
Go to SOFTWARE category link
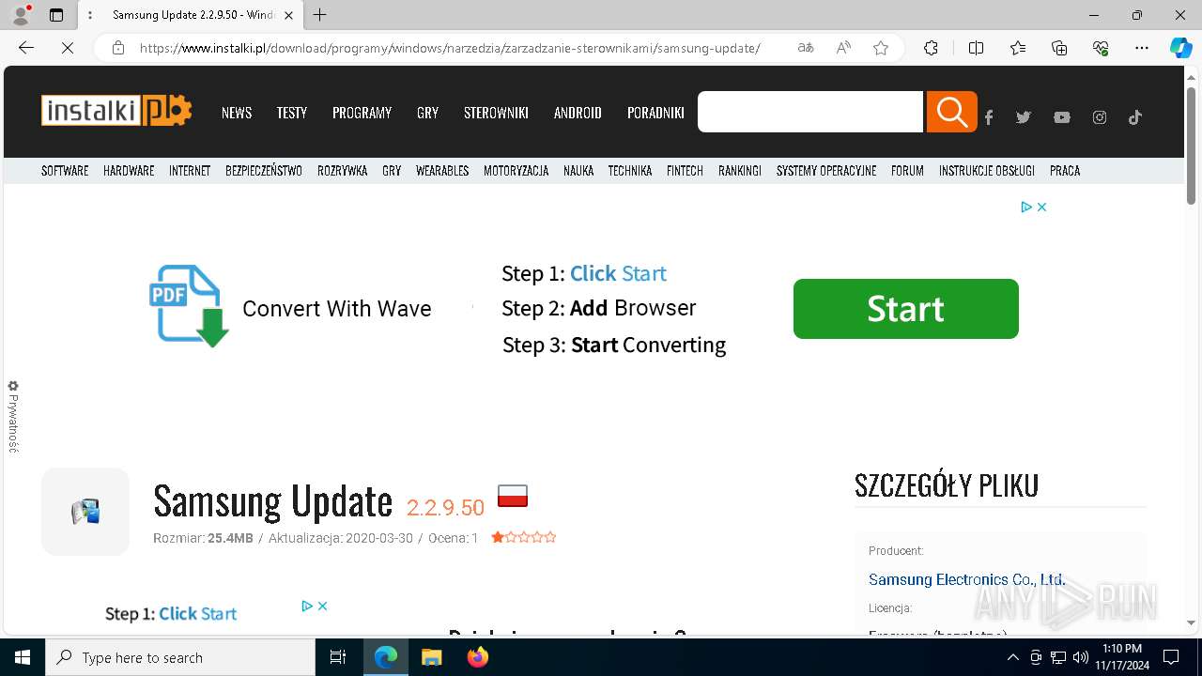pyautogui.click(x=65, y=171)
